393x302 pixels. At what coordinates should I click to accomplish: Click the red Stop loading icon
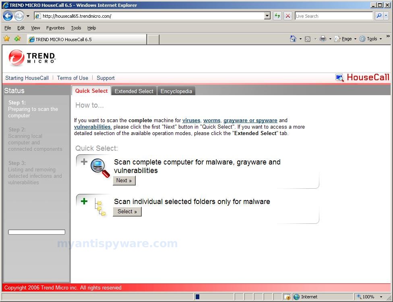[288, 16]
